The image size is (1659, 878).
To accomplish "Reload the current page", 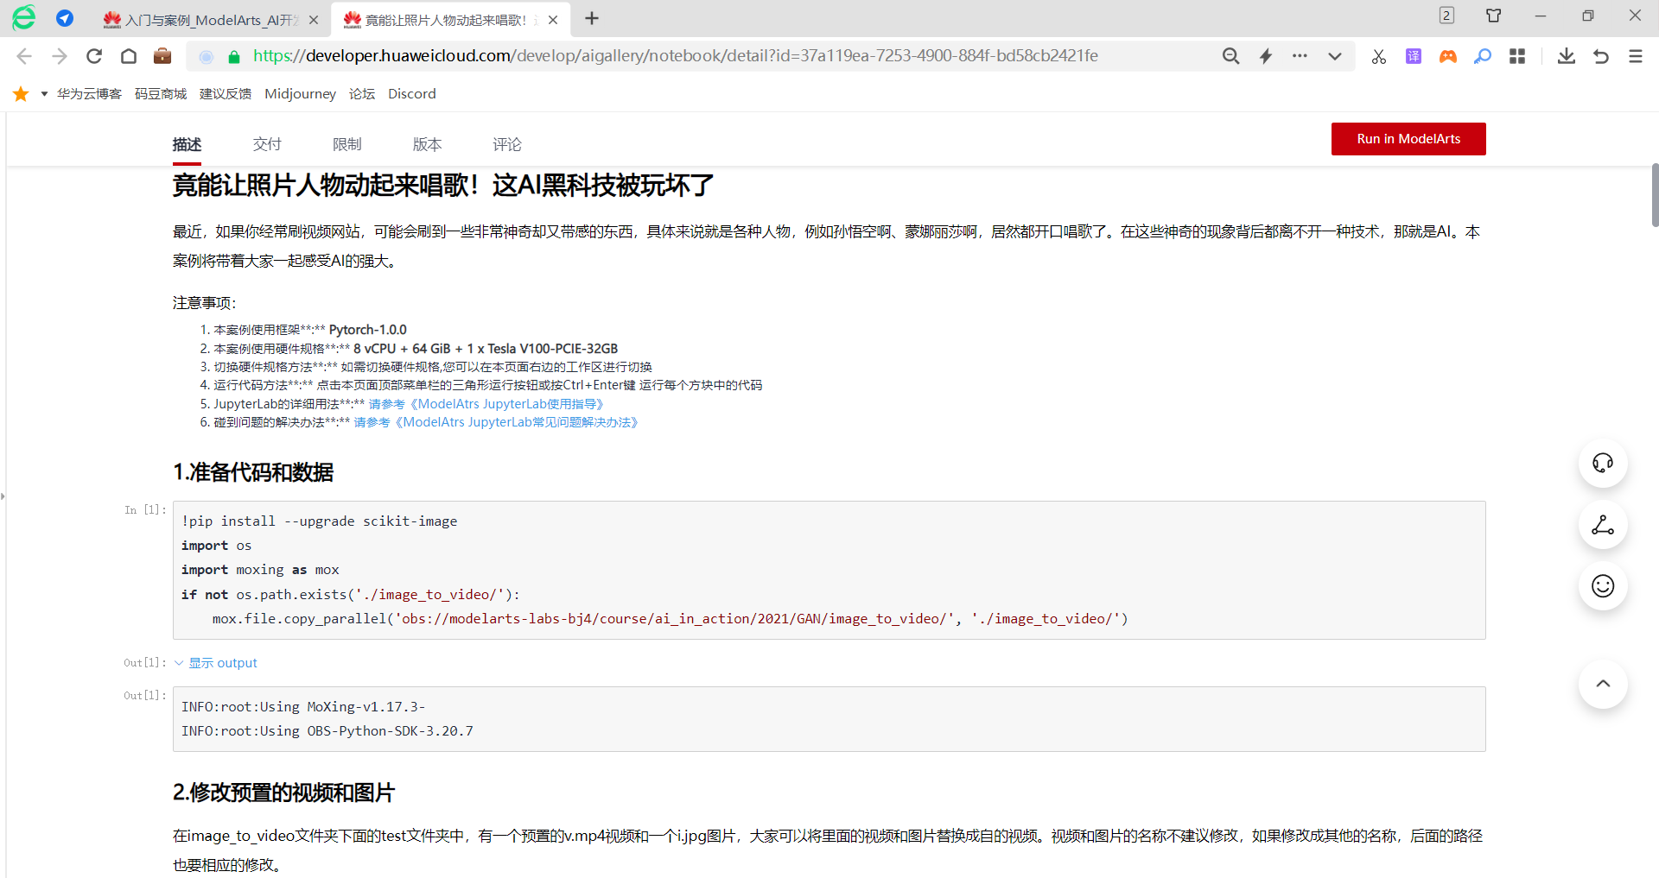I will pyautogui.click(x=94, y=56).
